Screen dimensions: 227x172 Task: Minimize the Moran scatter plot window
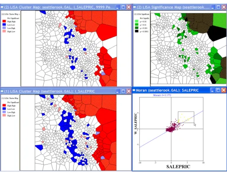[x=212, y=90]
